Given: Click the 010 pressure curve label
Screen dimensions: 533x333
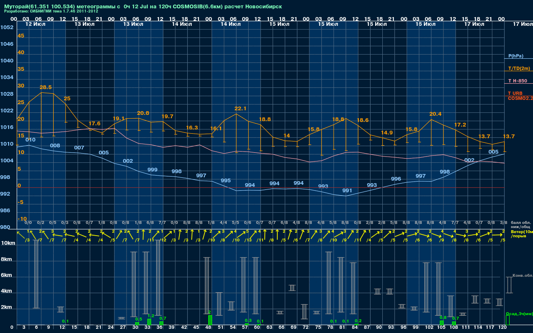Looking at the screenshot, I should click(x=30, y=140).
